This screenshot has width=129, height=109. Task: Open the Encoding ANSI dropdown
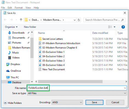pyautogui.click(x=67, y=102)
